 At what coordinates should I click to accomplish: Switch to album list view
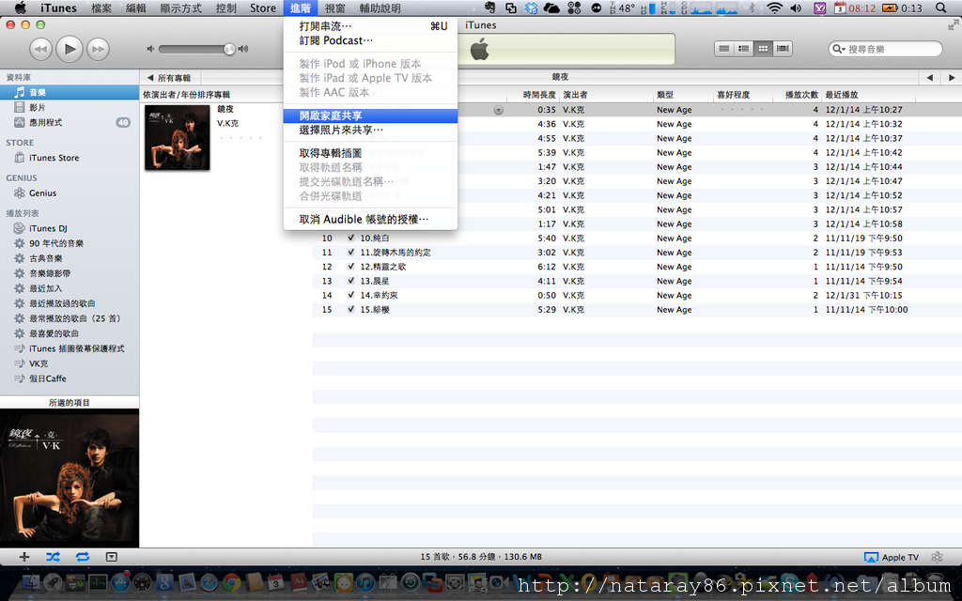pos(744,49)
